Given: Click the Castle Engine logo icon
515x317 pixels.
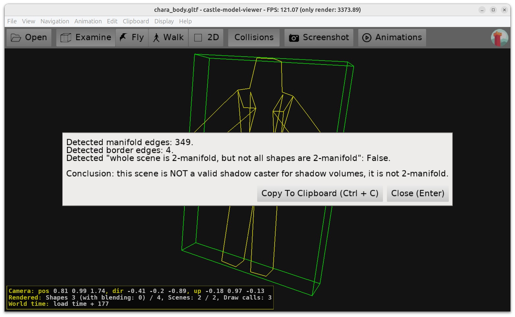Looking at the screenshot, I should (499, 38).
